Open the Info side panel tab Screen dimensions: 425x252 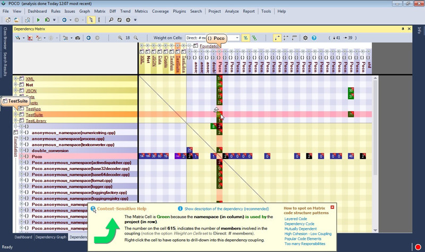tap(419, 30)
